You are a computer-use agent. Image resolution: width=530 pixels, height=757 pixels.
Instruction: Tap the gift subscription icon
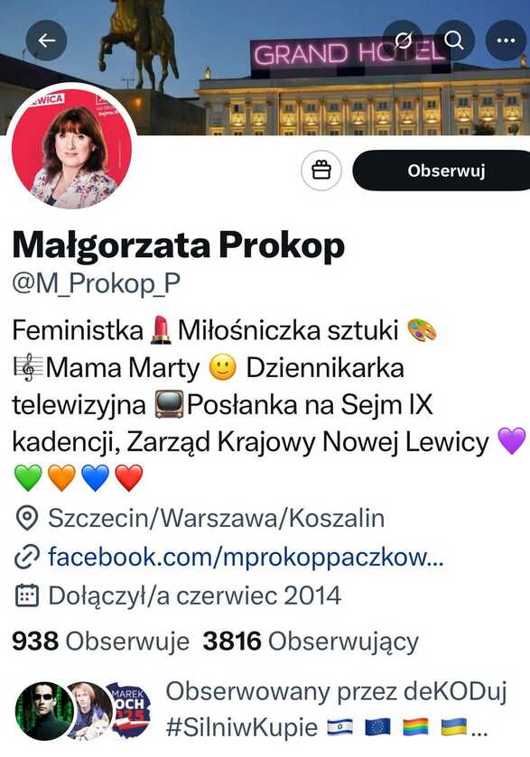(321, 171)
